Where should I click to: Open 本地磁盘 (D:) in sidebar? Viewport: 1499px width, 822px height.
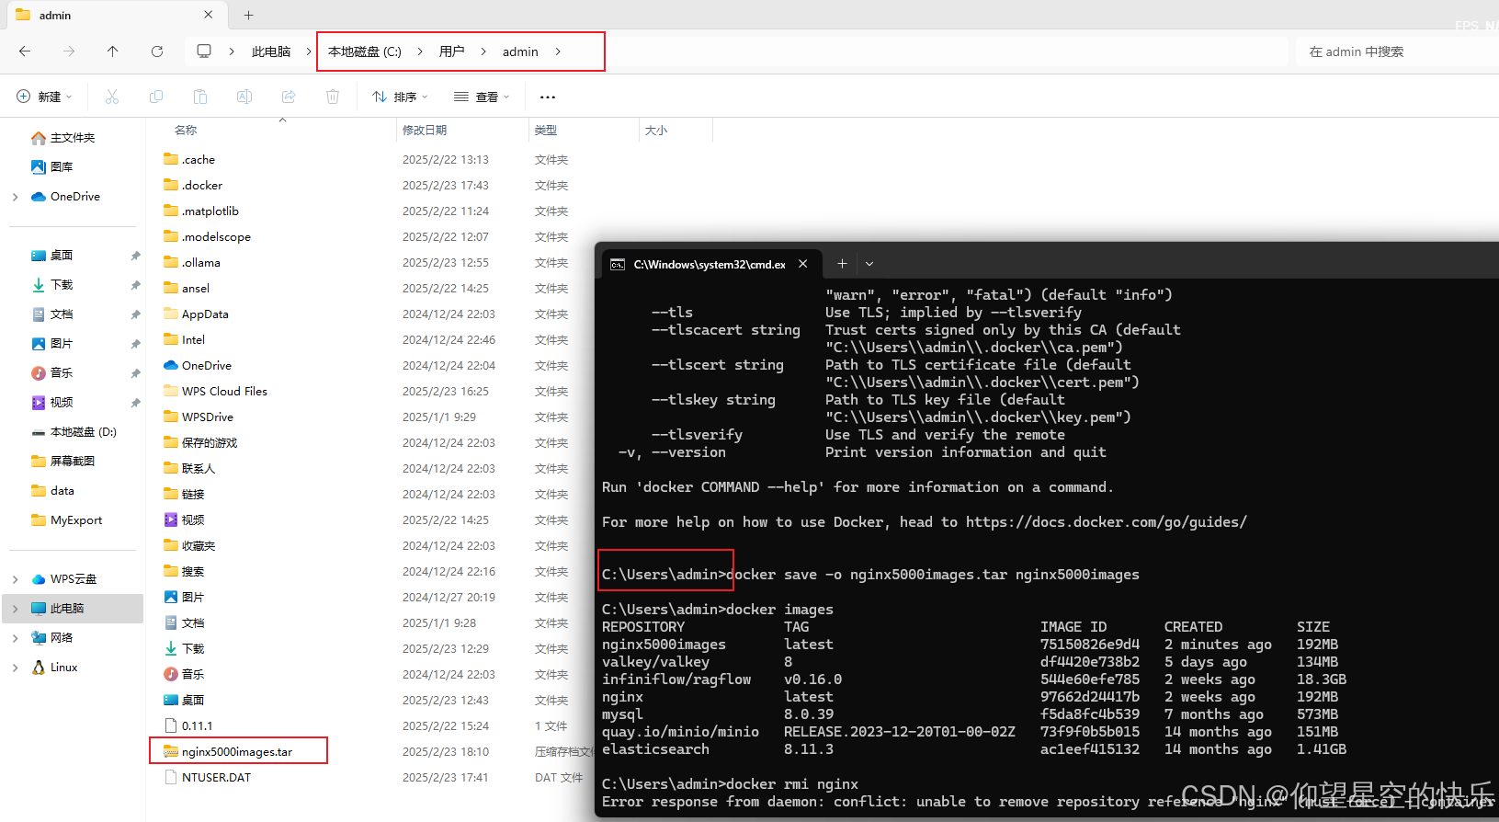[83, 432]
